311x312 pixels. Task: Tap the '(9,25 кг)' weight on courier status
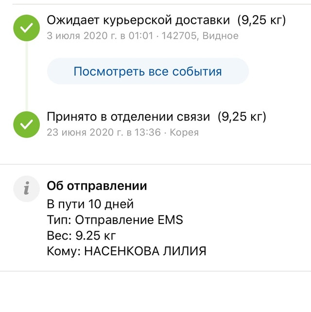[x=261, y=20]
